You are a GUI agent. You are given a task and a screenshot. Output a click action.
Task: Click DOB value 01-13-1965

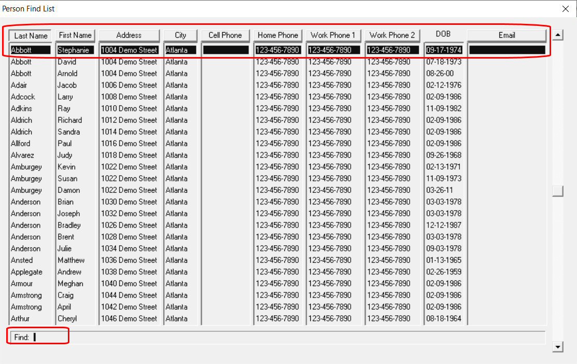pos(444,260)
